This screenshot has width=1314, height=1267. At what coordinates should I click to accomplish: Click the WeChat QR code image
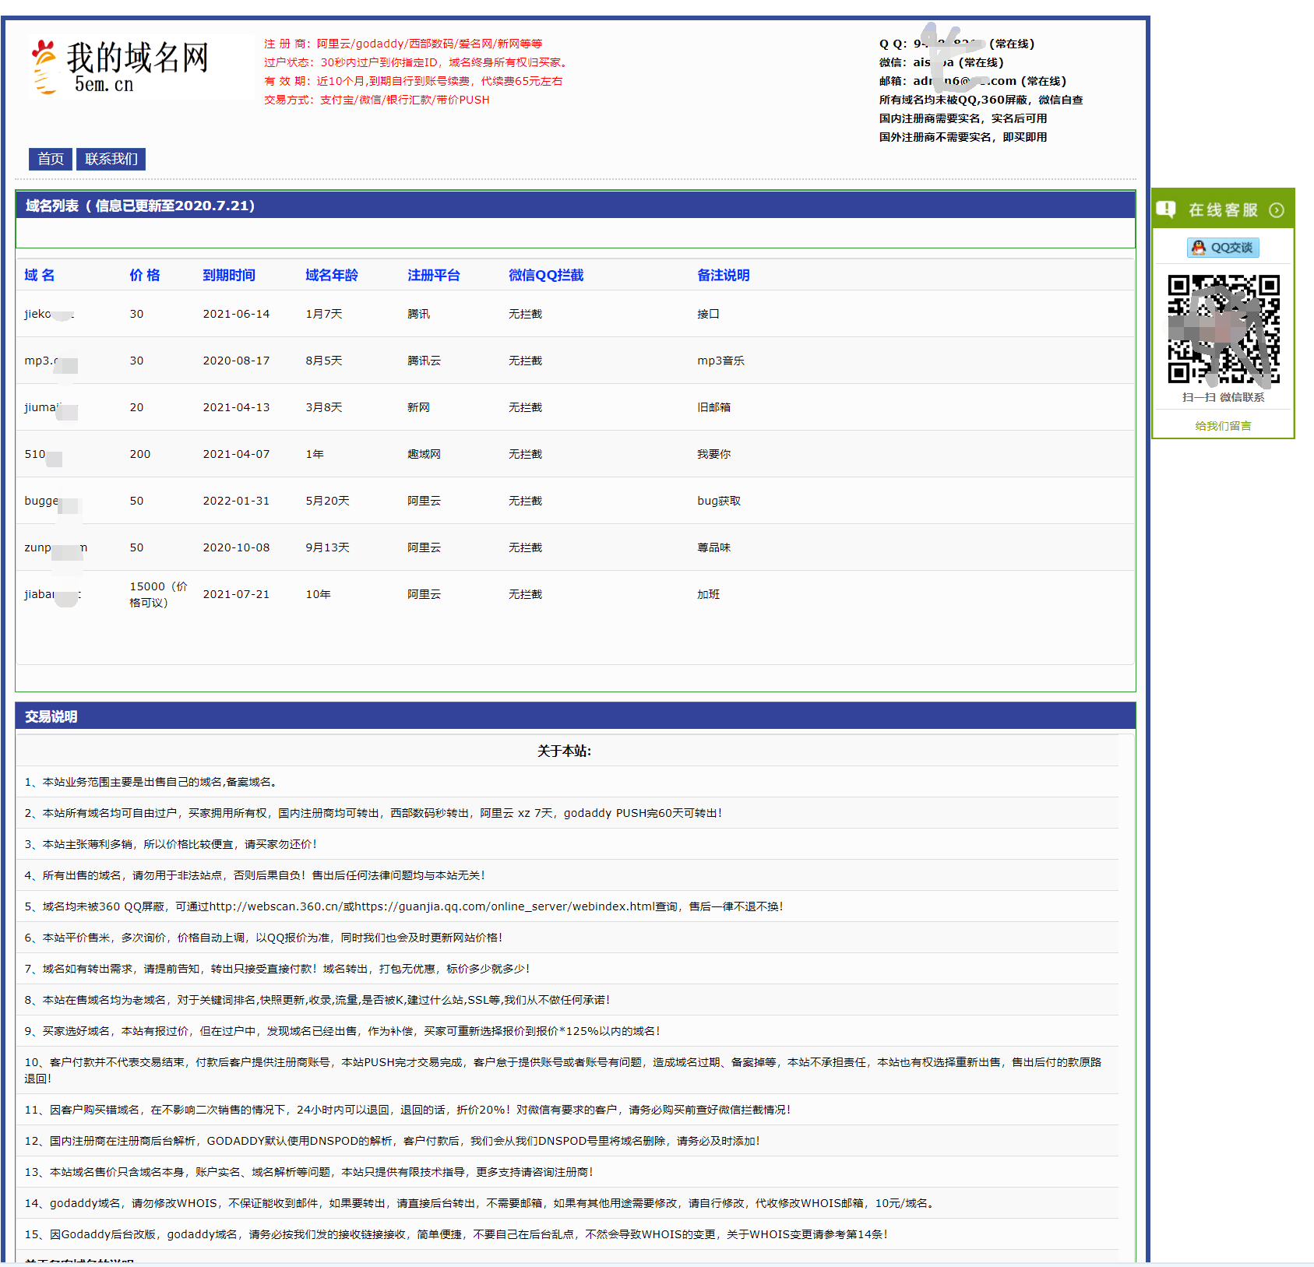1223,329
